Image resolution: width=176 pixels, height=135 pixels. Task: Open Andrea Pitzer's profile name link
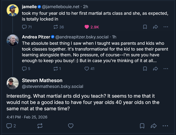(x=36, y=37)
